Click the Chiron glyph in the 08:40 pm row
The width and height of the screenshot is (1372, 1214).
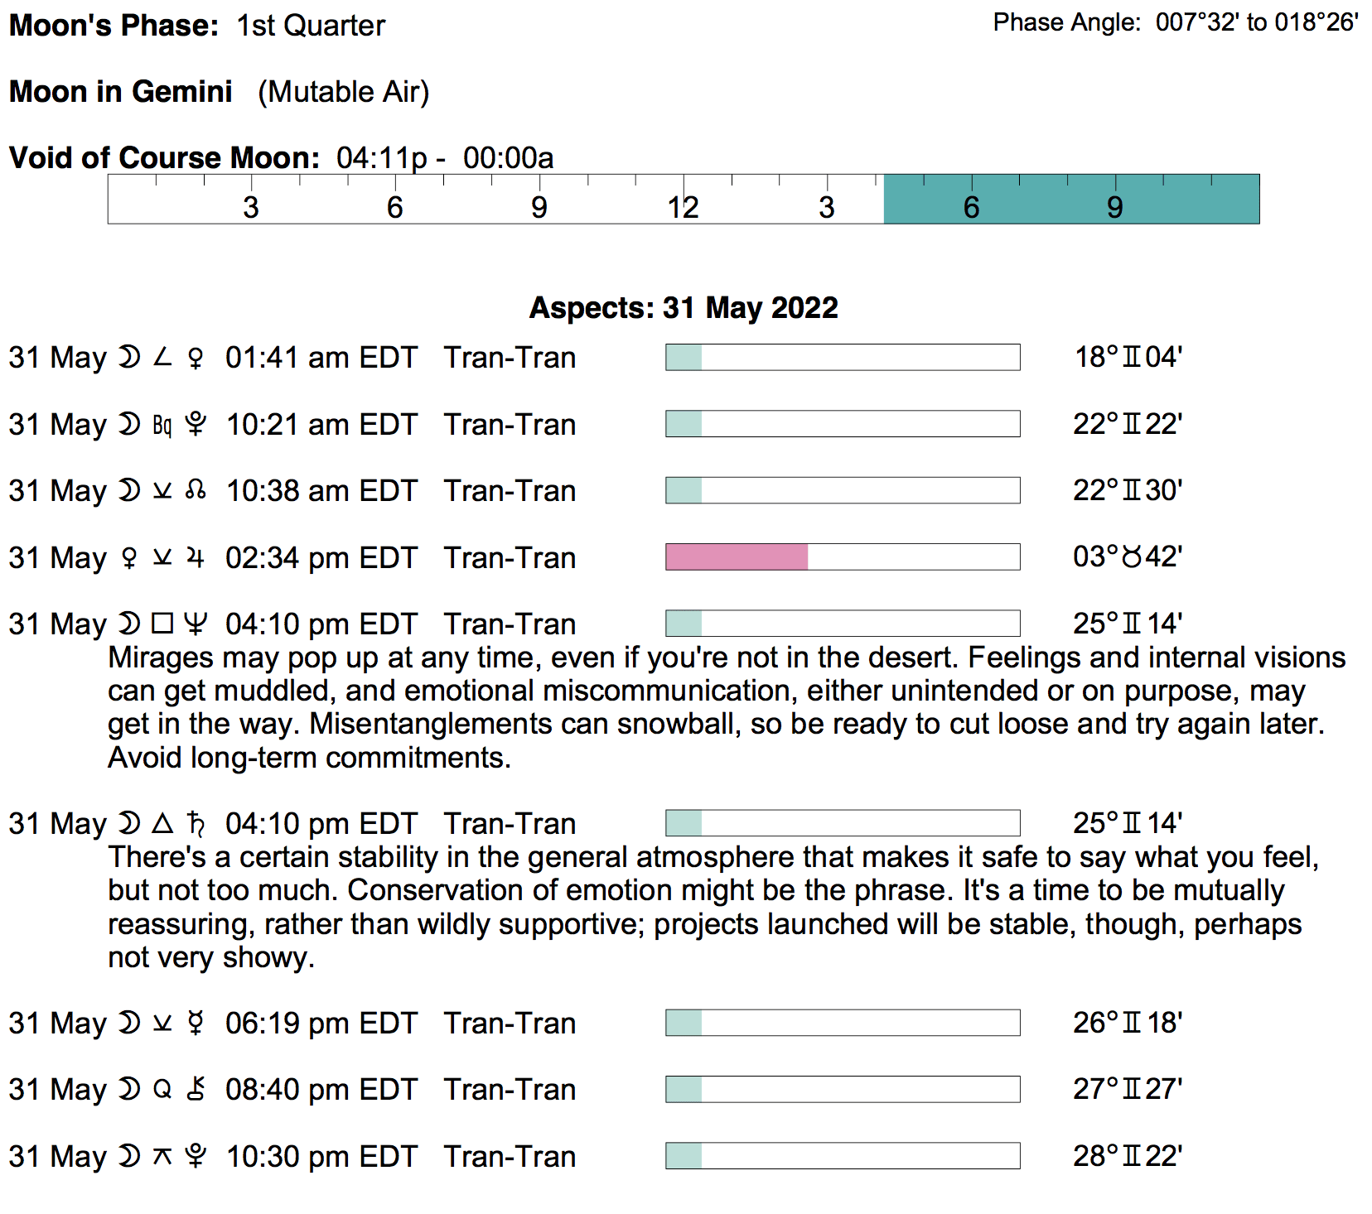click(196, 1090)
